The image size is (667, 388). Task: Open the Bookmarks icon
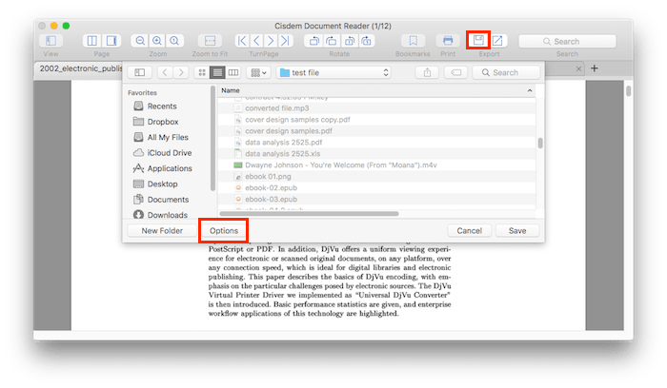413,41
